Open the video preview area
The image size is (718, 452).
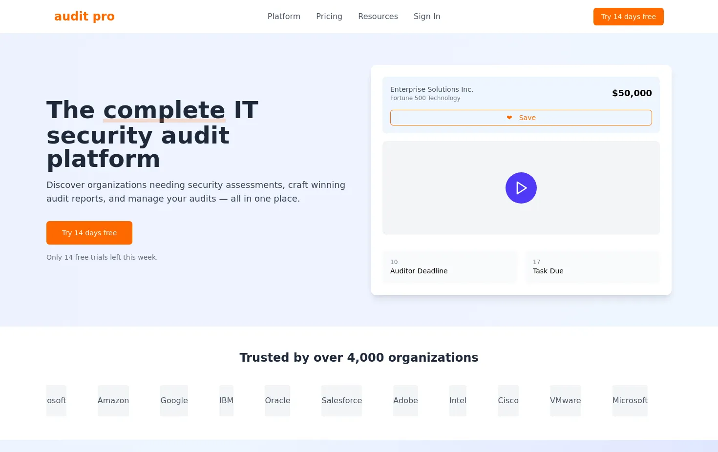[x=521, y=188]
